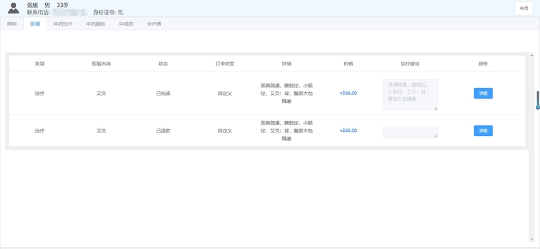Click the 订单类型 column header
The height and width of the screenshot is (249, 540).
[x=225, y=63]
